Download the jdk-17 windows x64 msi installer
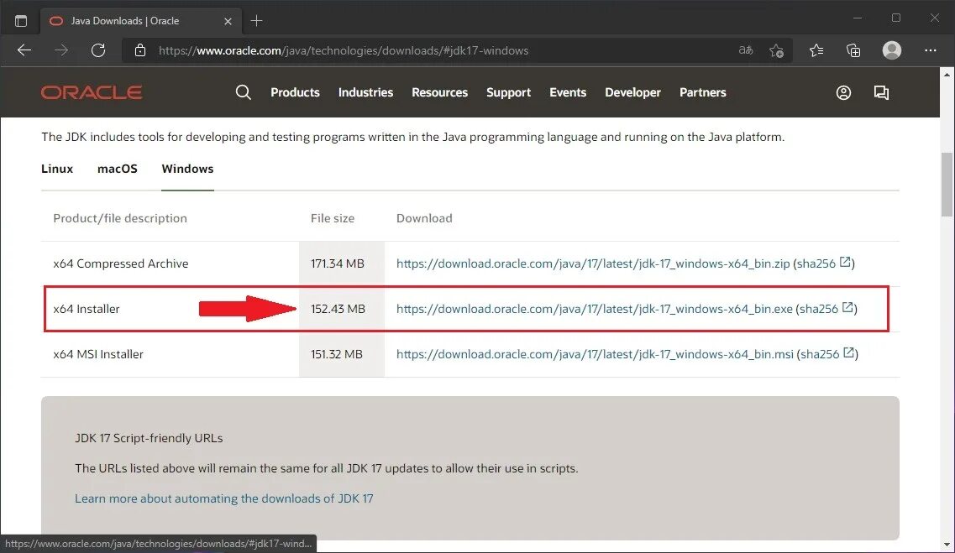 pos(595,354)
